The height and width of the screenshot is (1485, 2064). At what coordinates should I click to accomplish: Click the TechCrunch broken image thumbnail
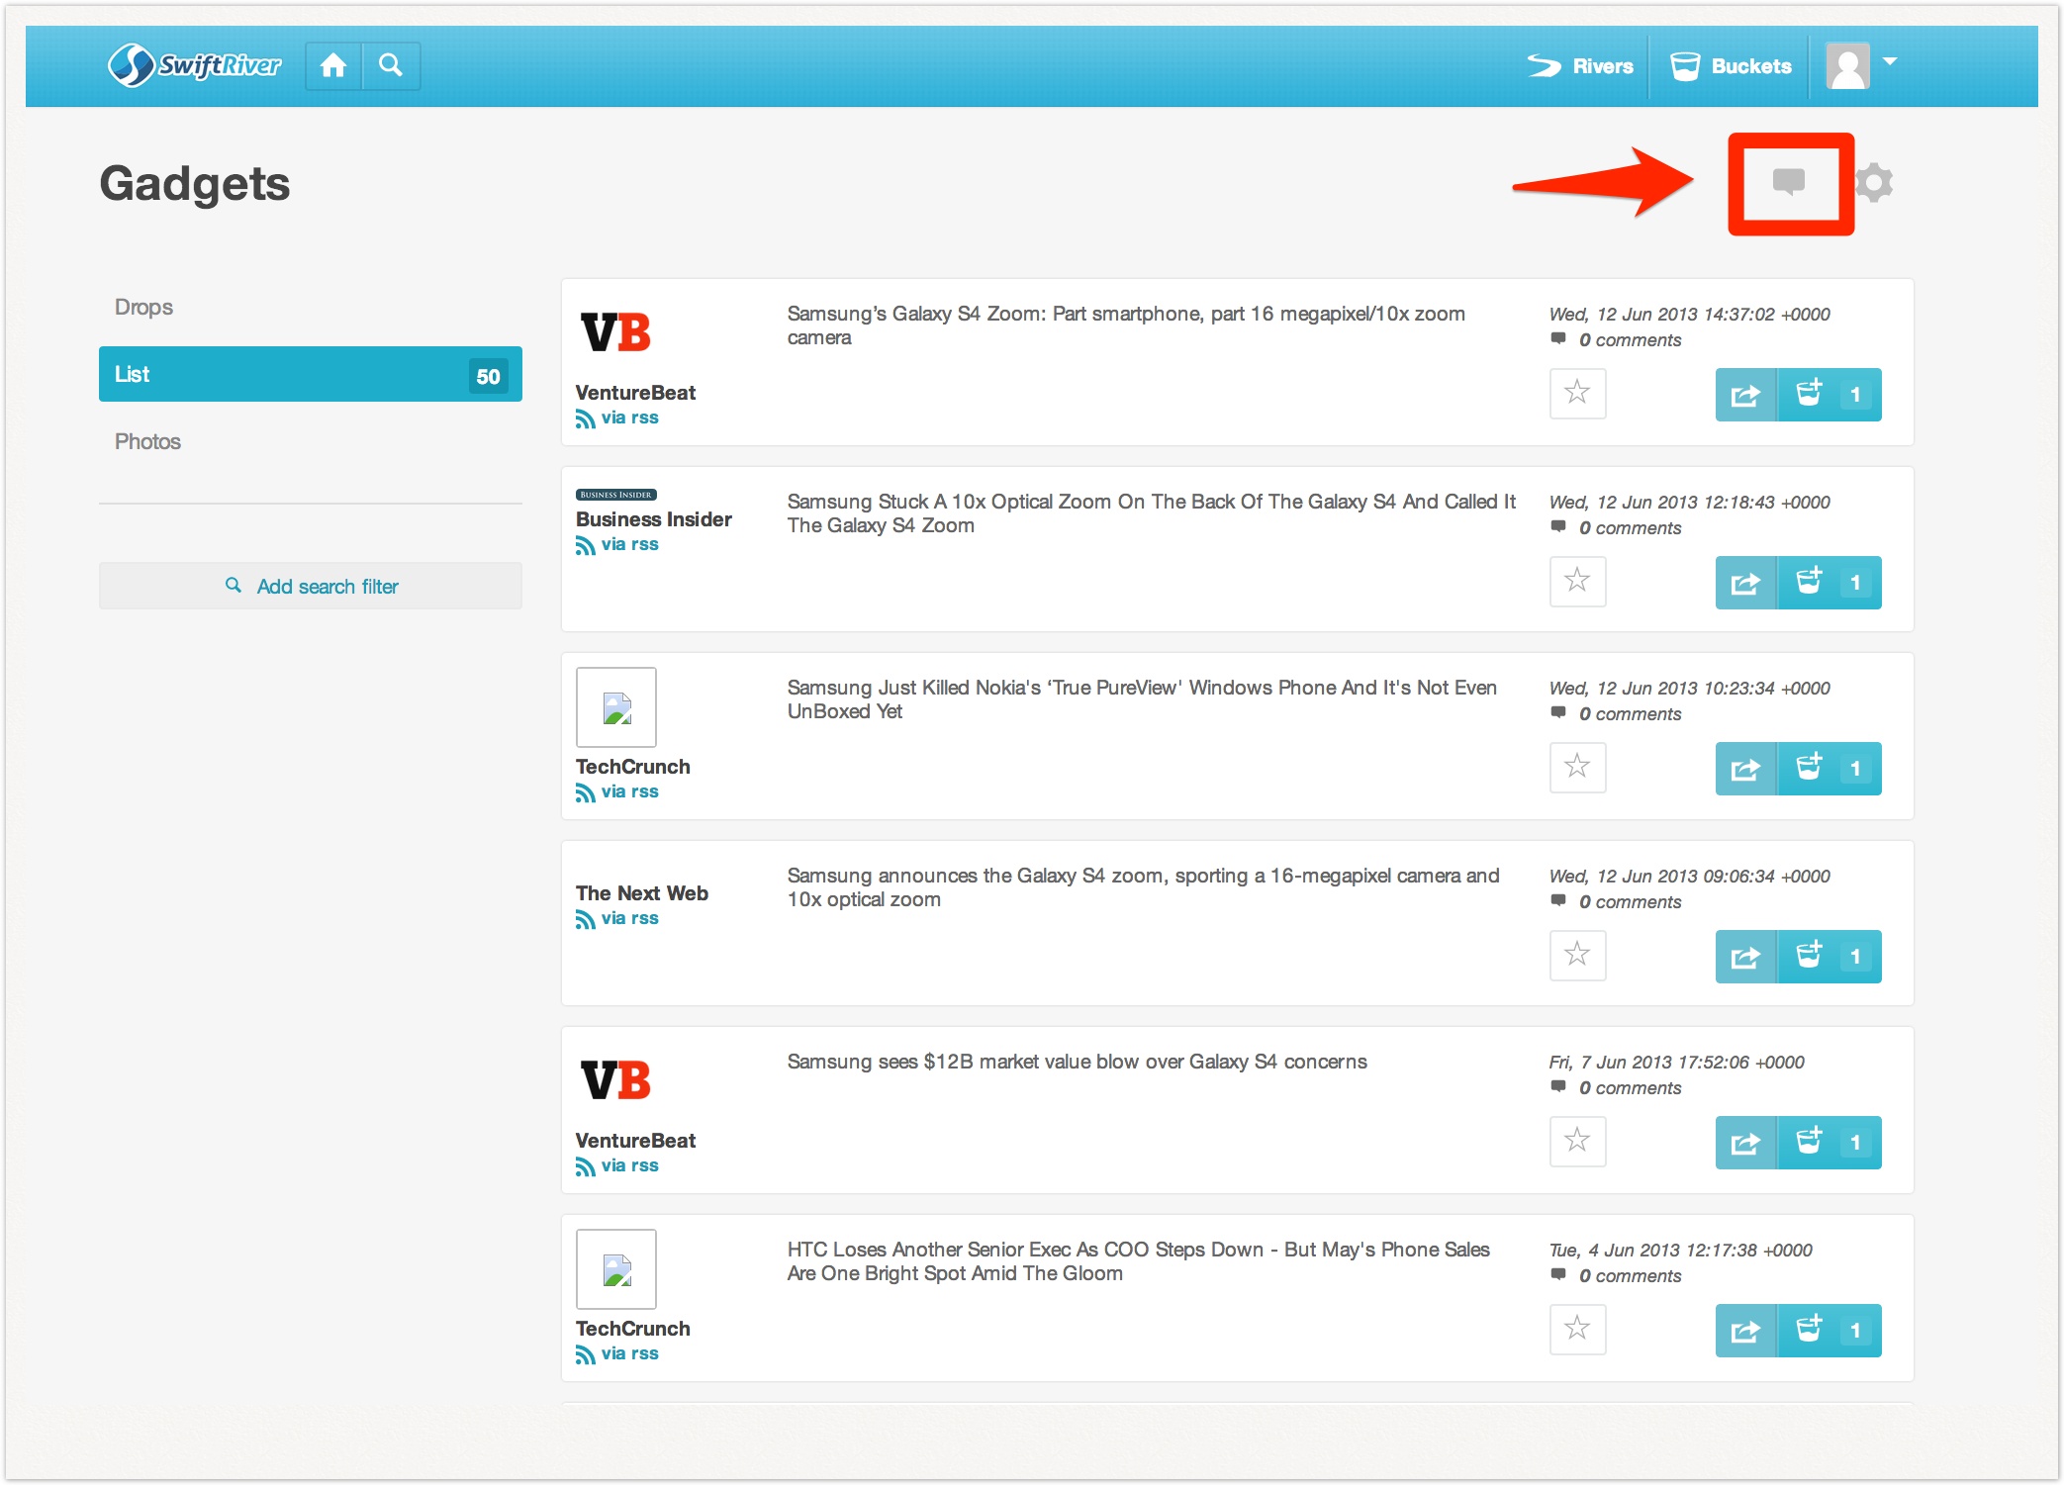pos(615,706)
